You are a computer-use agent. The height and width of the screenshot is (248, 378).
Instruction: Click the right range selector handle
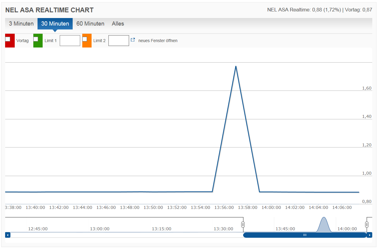tap(367, 224)
